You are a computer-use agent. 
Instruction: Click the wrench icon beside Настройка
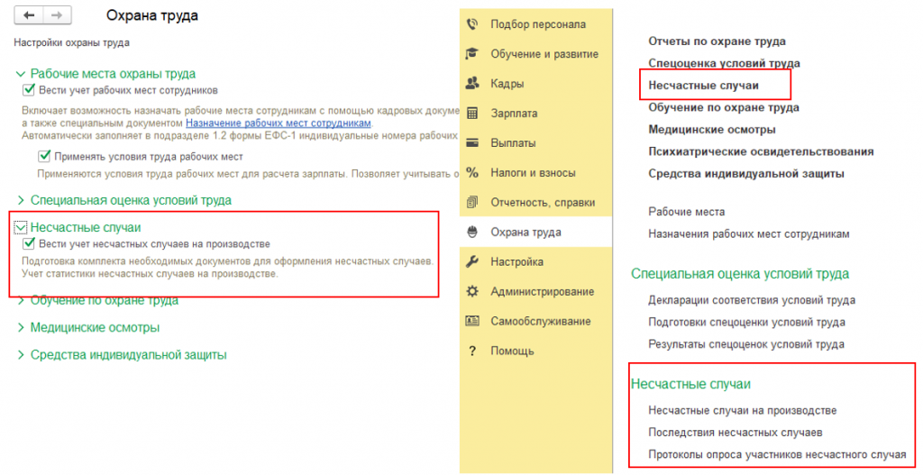point(472,262)
